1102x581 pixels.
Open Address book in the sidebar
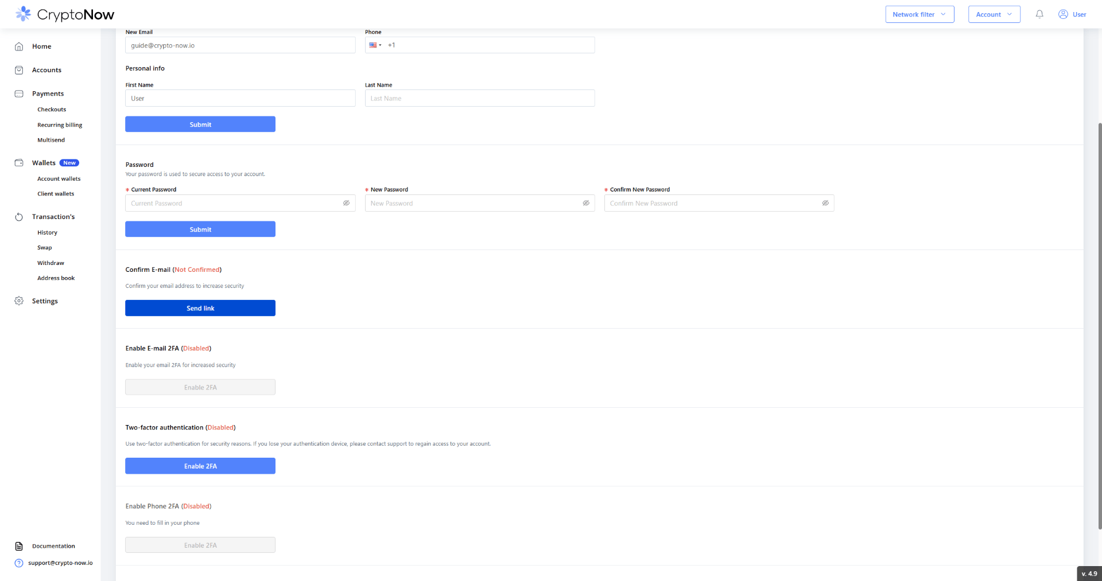[x=56, y=278]
